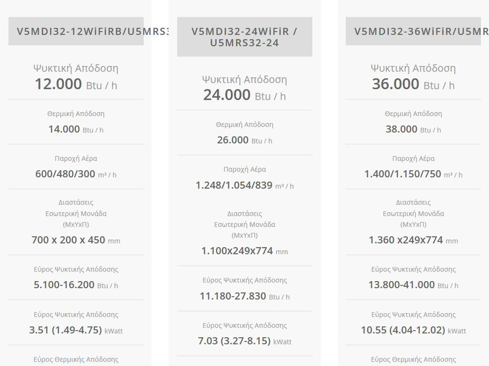This screenshot has width=489, height=366.
Task: Click the 1.400/1.150/750 airflow value
Action: pos(413,174)
